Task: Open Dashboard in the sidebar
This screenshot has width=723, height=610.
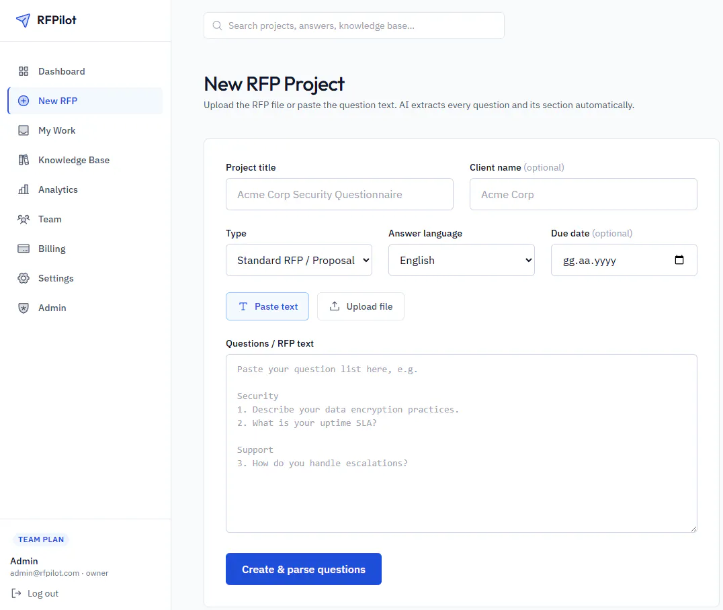Action: click(85, 71)
